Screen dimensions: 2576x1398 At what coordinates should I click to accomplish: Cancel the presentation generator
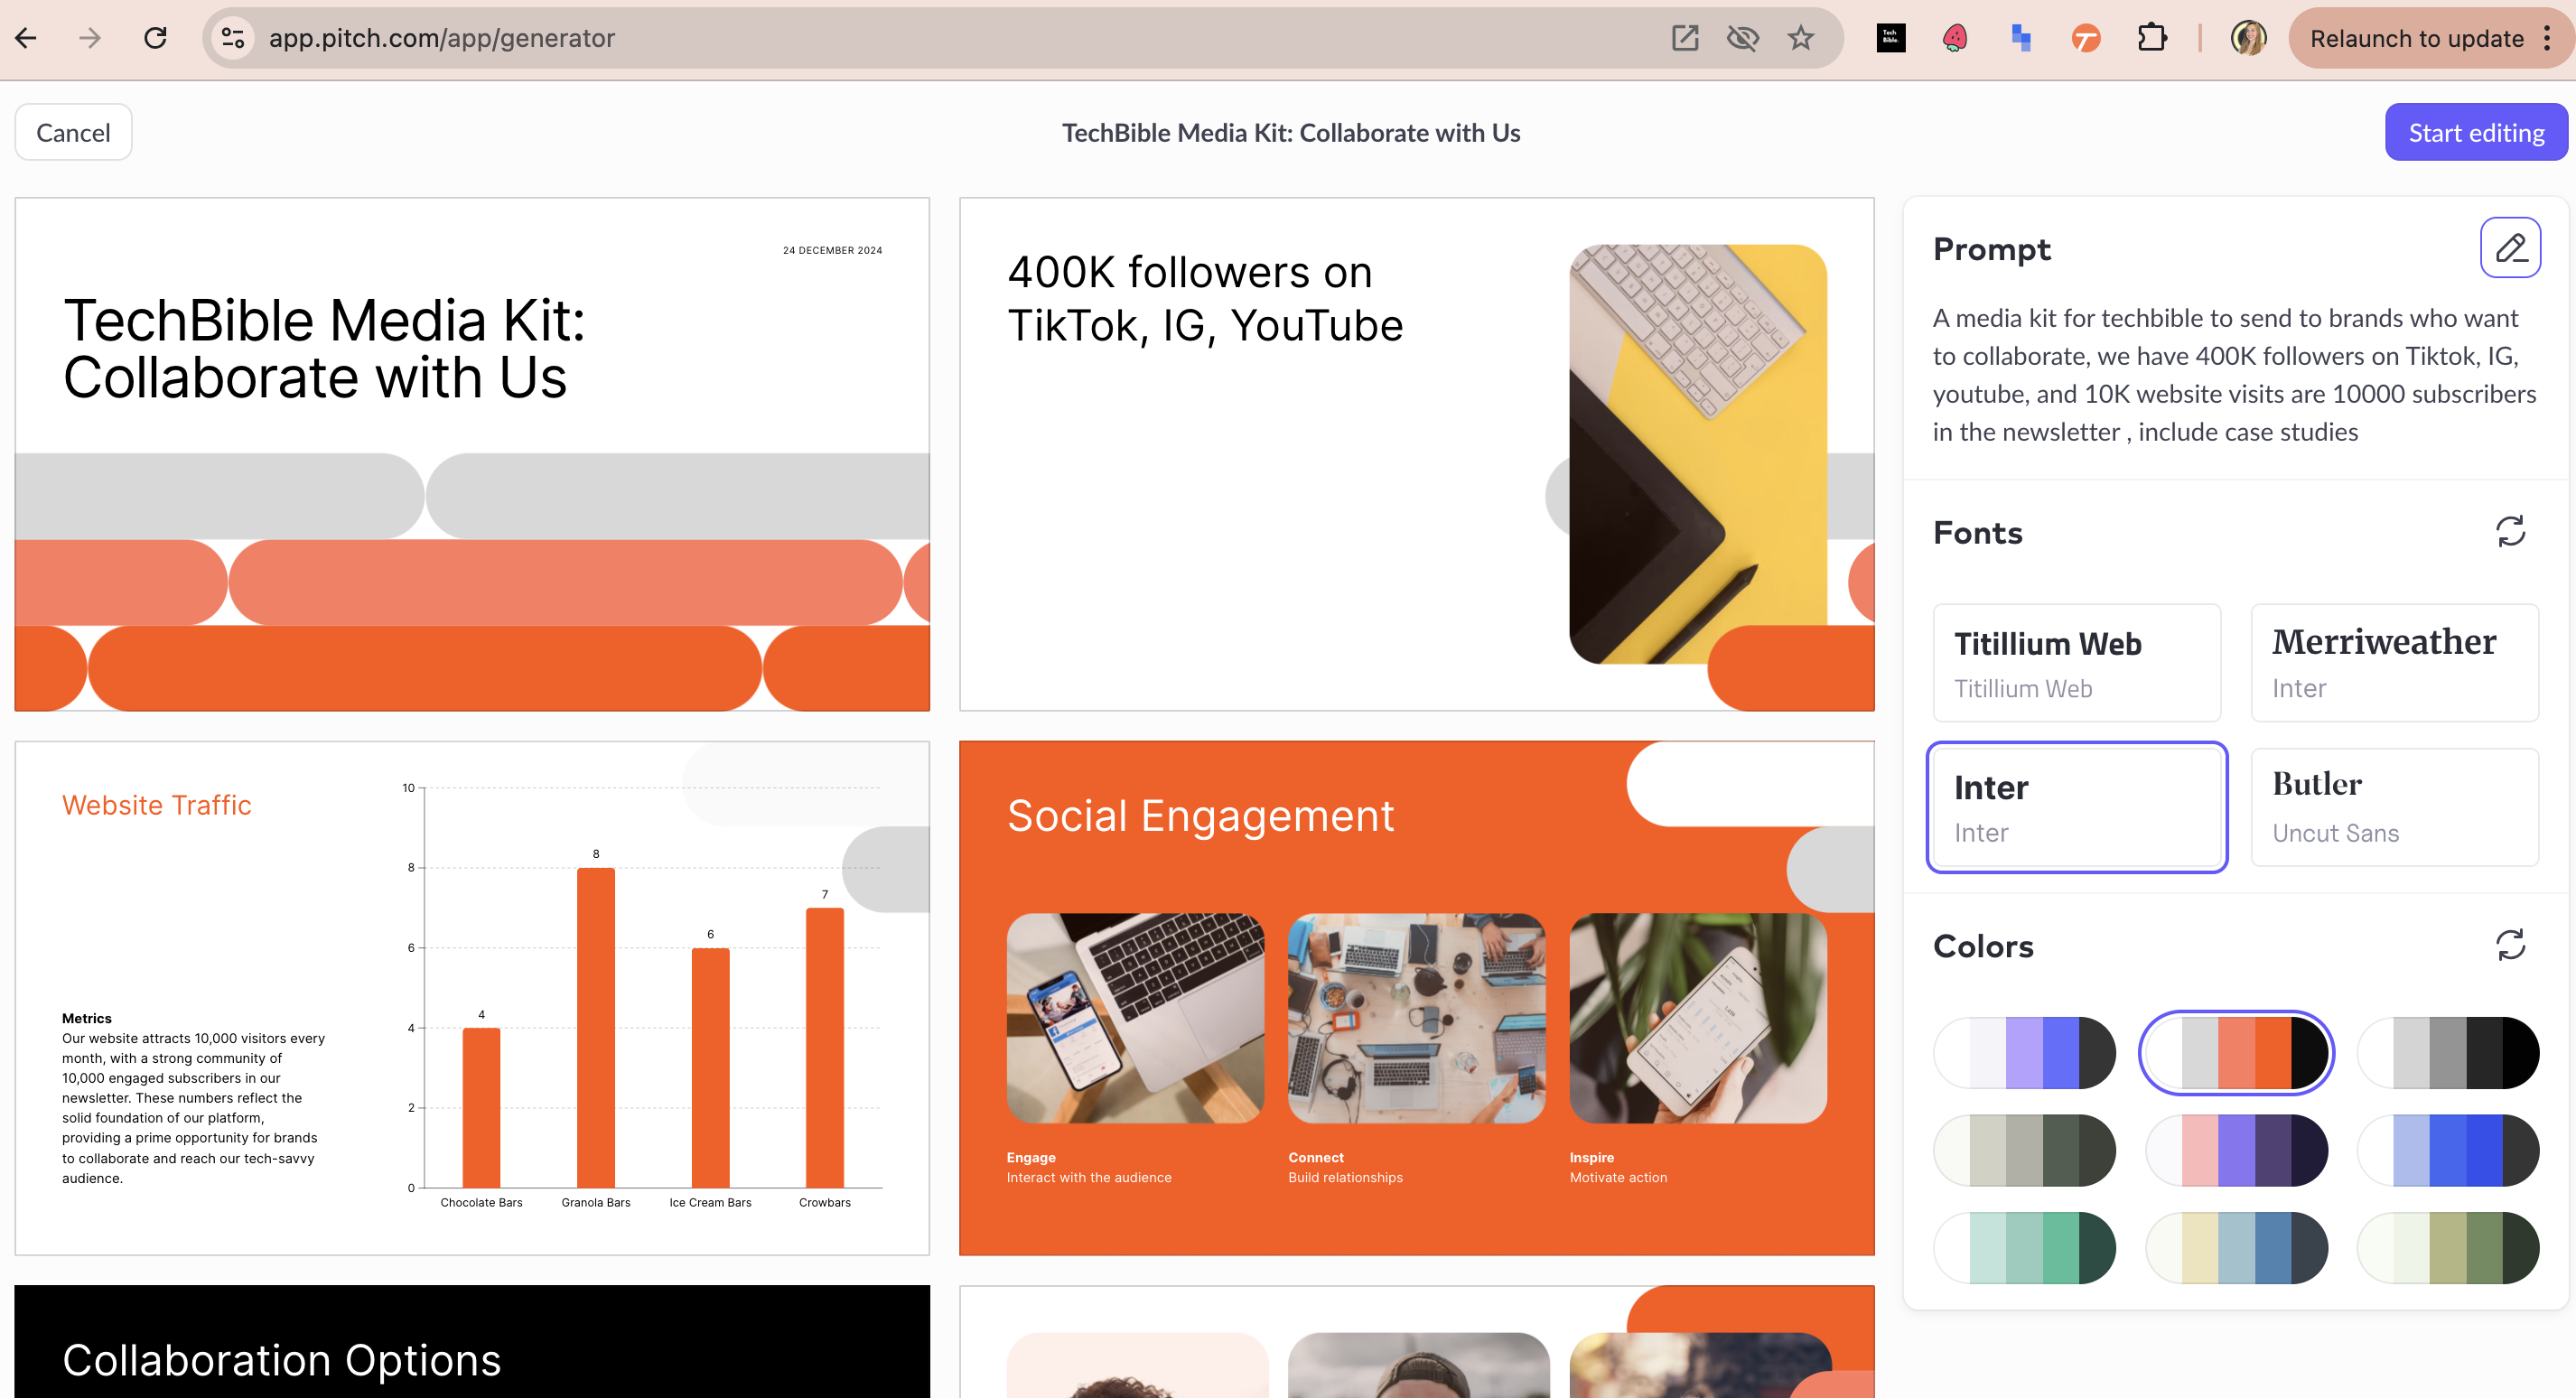click(73, 132)
